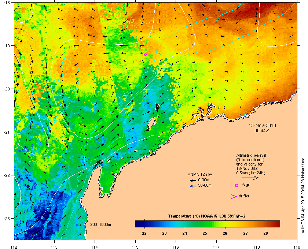Click the latitude axis label -18
Viewport: 308px width, 249px height.
(x=7, y=2)
